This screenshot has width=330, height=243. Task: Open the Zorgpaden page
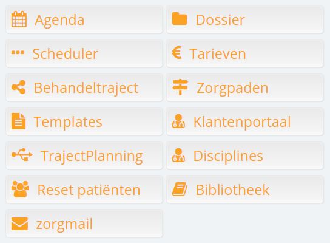tap(244, 87)
